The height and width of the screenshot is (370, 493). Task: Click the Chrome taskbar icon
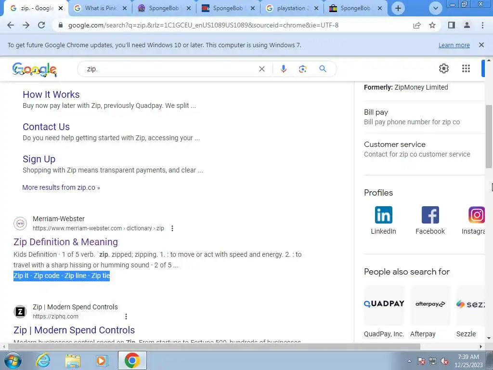132,360
